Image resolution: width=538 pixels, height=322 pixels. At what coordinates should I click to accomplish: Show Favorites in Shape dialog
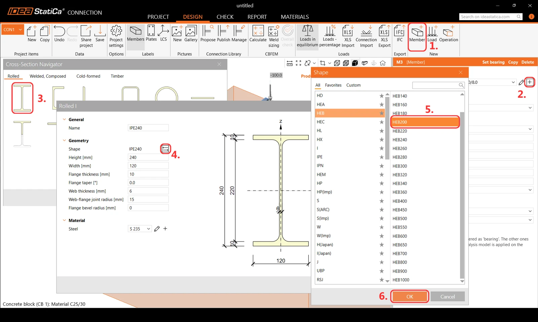click(333, 85)
